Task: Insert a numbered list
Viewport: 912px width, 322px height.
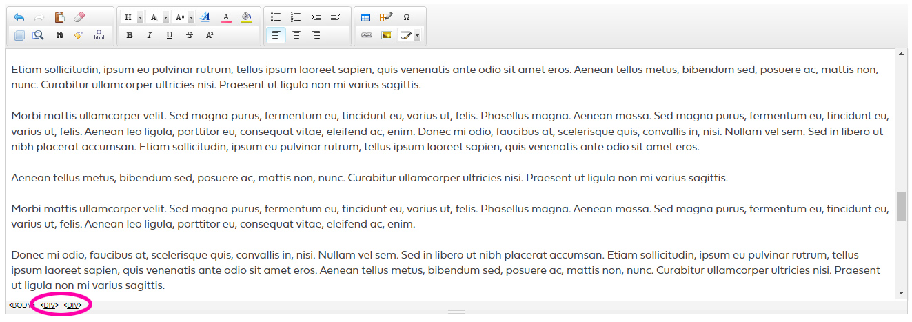Action: click(296, 17)
